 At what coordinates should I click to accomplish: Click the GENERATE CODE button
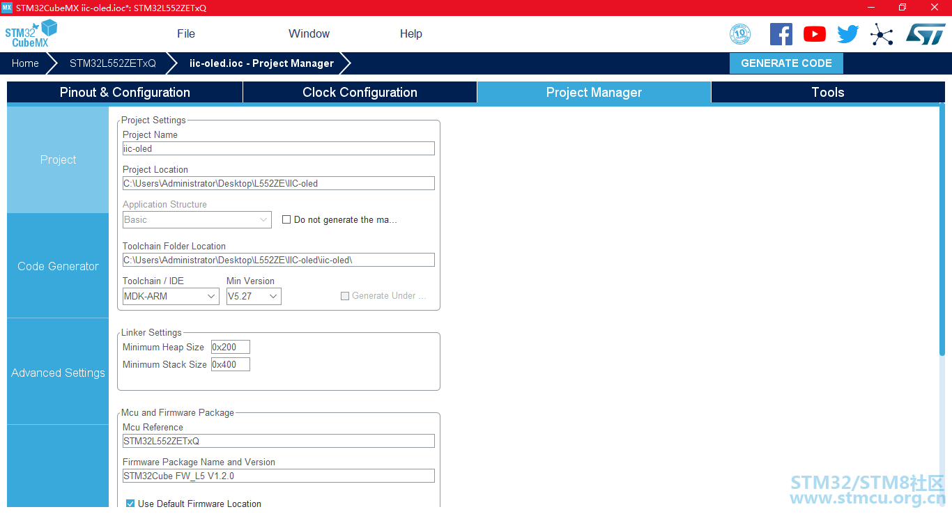(786, 63)
